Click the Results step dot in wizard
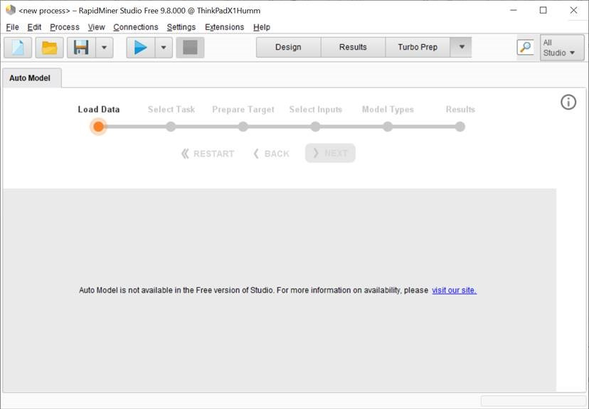The height and width of the screenshot is (409, 589). coord(460,127)
